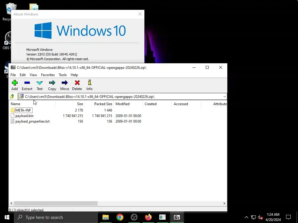Click 0 / 3 object(s) selected status text
Image resolution: width=298 pixels, height=223 pixels.
26,210
